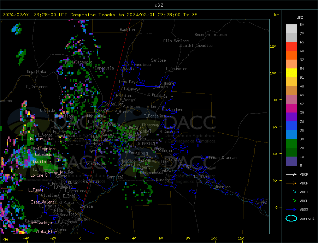Click the 'current' legend label

click(x=307, y=219)
